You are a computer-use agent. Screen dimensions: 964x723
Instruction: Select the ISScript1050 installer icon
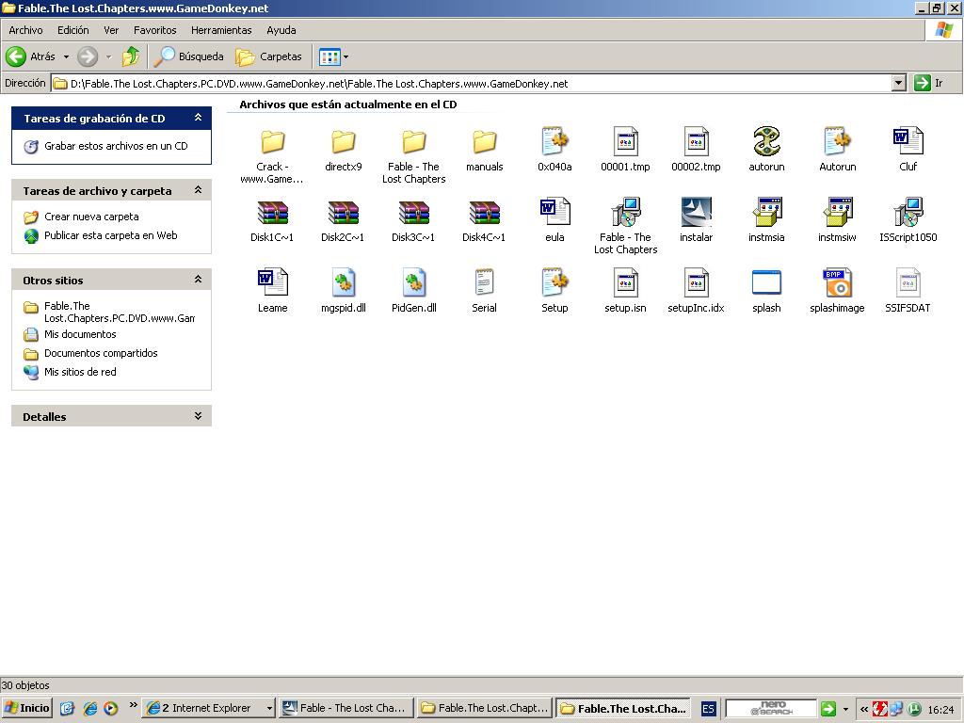(x=908, y=214)
